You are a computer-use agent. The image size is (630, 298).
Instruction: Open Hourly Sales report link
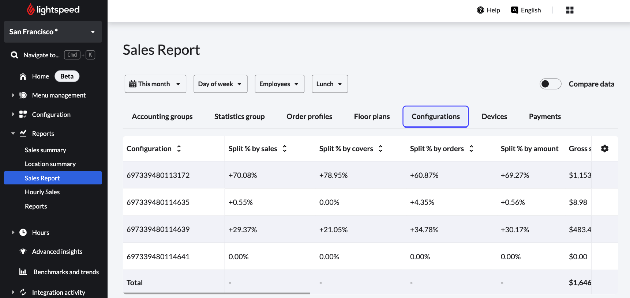(42, 192)
